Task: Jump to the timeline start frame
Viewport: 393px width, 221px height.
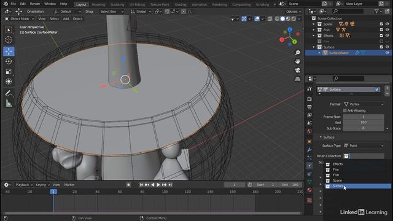Action: (x=141, y=185)
